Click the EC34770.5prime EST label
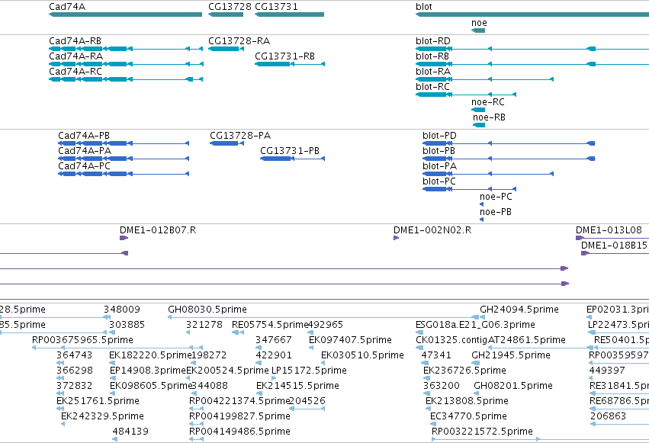The width and height of the screenshot is (649, 443). coord(468,416)
